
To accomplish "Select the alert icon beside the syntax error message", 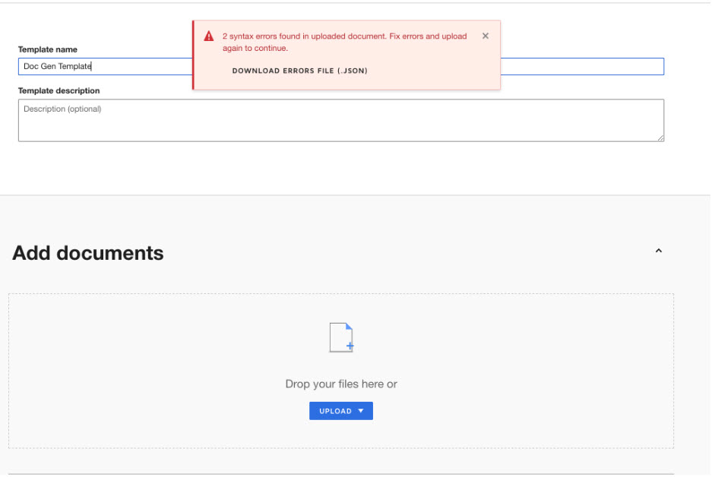I will click(209, 35).
